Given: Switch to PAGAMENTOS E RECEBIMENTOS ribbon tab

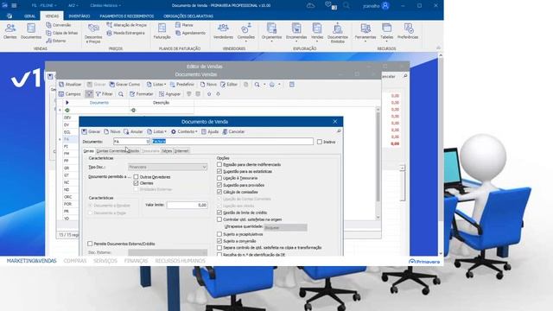Looking at the screenshot, I should [127, 16].
